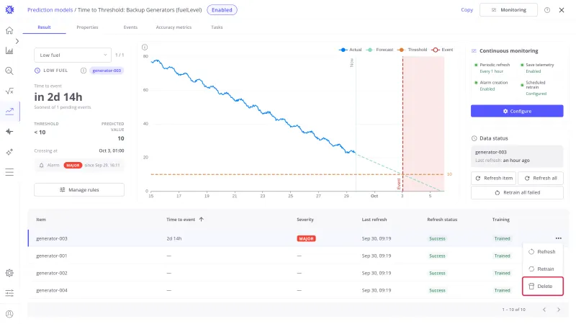
Task: Toggle Actual series in chart legend
Action: tap(350, 50)
